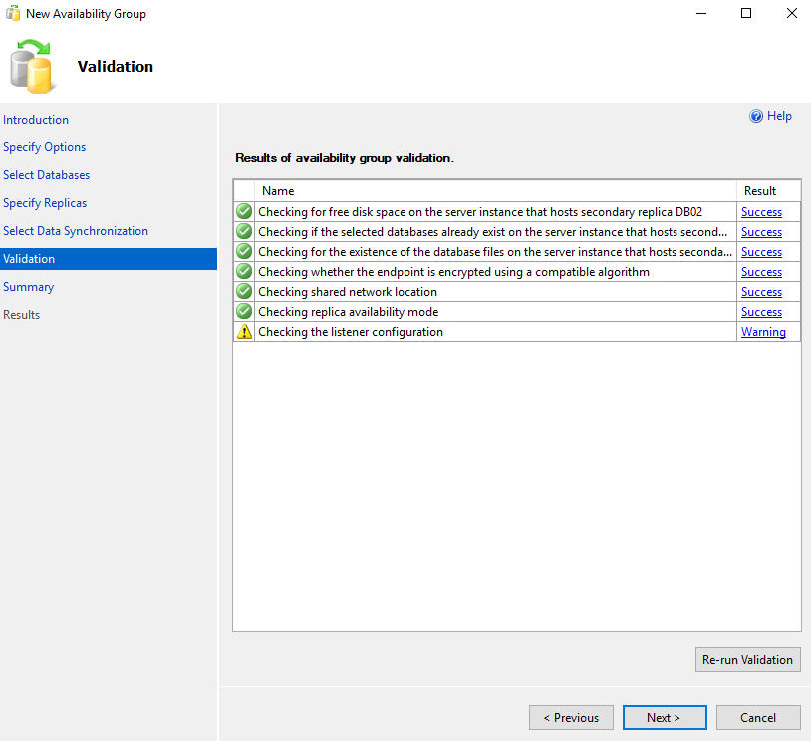Click the Next button
This screenshot has width=811, height=741.
[x=665, y=718]
